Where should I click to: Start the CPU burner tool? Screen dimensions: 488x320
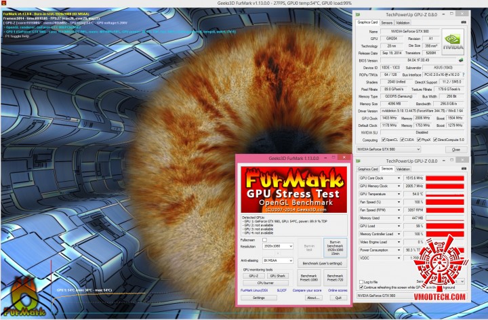[x=266, y=283]
